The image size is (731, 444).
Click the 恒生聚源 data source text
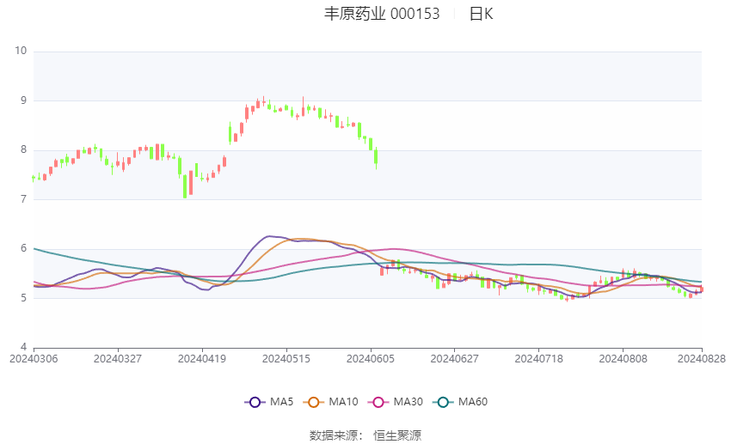coord(397,435)
